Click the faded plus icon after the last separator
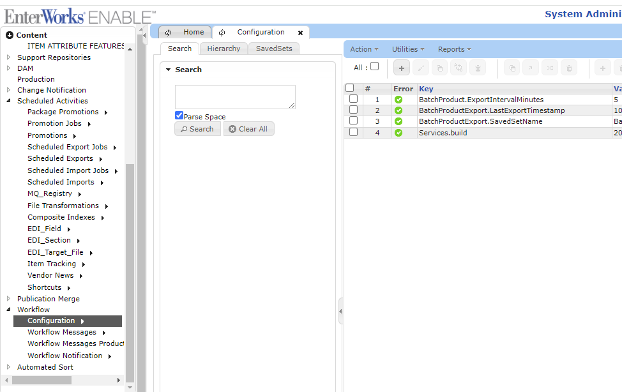Viewport: 622px width, 392px height. point(603,68)
